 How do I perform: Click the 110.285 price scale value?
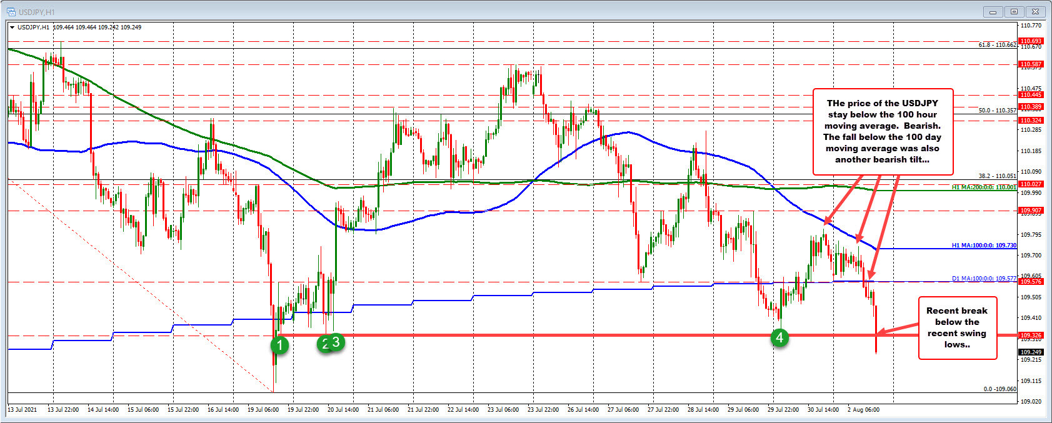coord(1031,130)
